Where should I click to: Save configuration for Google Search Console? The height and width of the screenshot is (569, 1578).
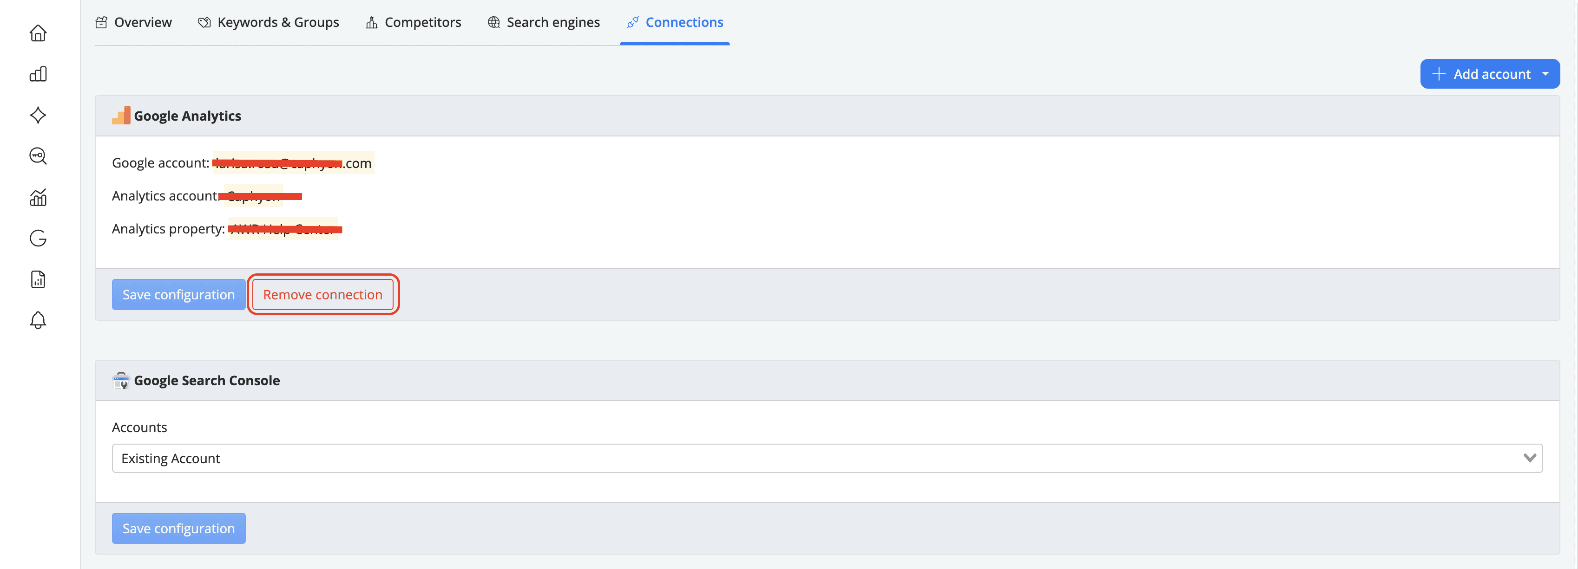pyautogui.click(x=178, y=529)
